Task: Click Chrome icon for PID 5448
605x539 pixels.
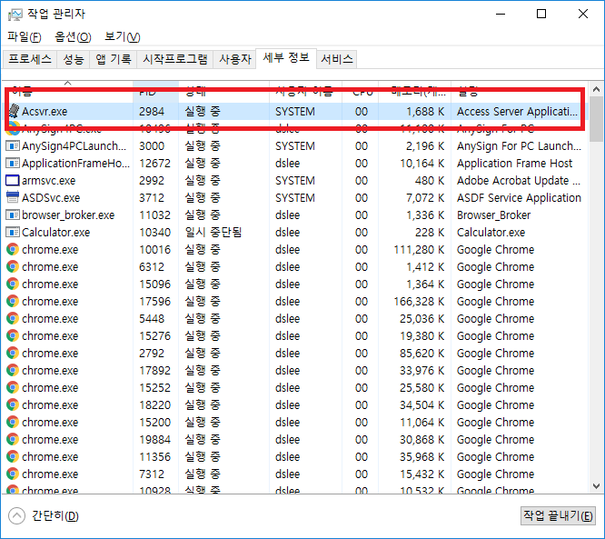Action: point(13,318)
